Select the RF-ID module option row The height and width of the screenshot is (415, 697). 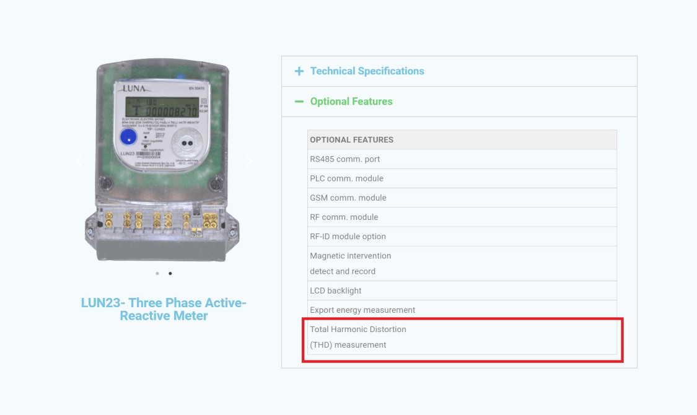pos(462,237)
